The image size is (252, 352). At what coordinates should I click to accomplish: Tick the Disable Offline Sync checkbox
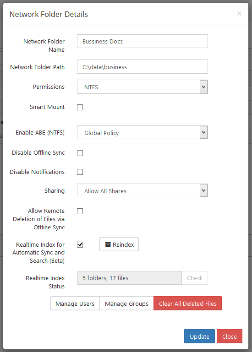click(x=80, y=153)
